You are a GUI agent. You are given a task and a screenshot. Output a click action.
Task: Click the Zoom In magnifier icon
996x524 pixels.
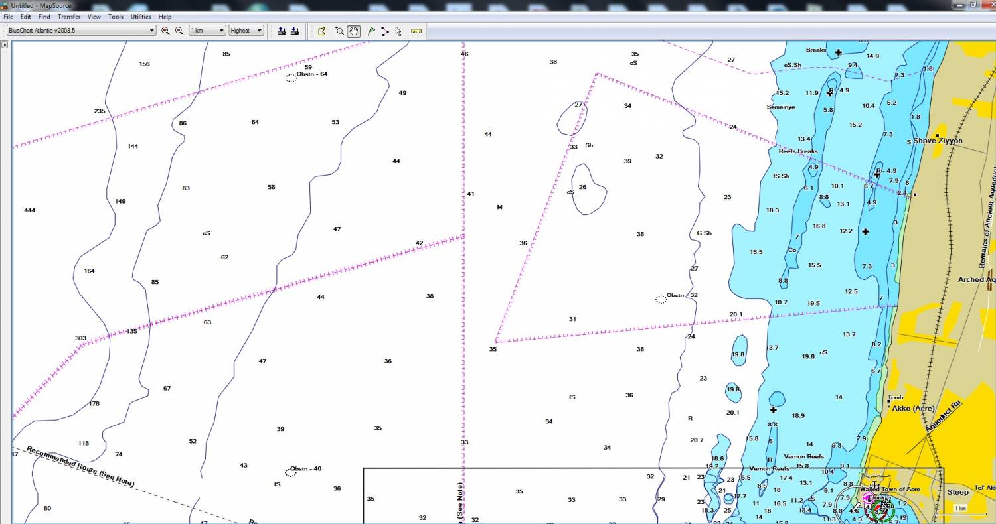(165, 31)
